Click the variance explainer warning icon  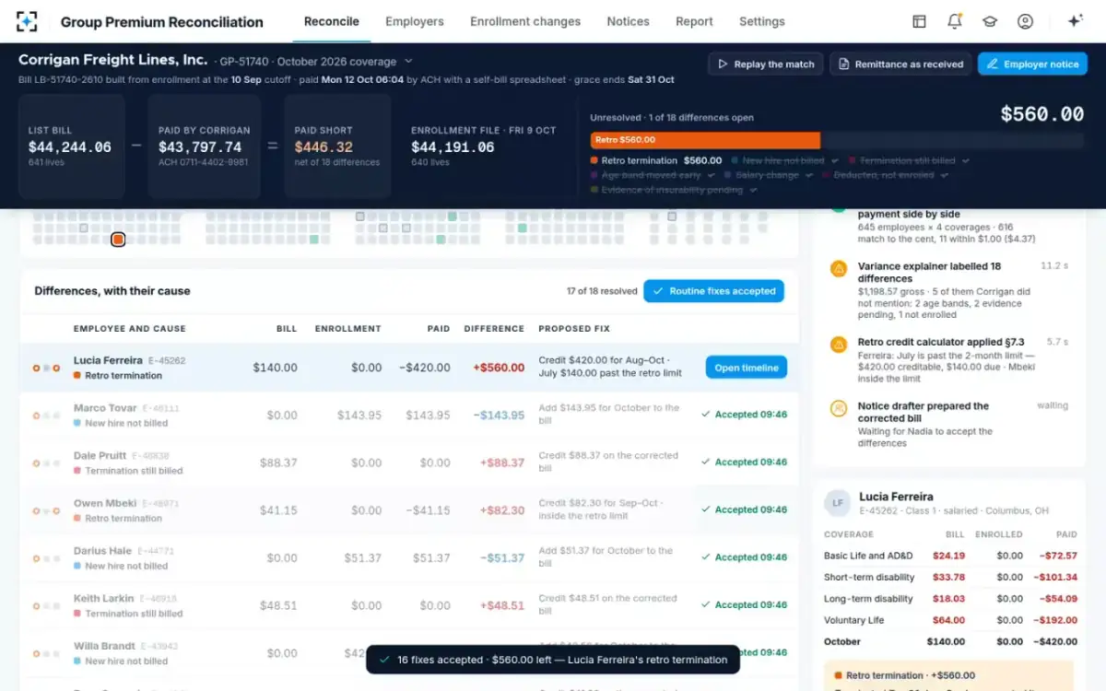(x=839, y=269)
